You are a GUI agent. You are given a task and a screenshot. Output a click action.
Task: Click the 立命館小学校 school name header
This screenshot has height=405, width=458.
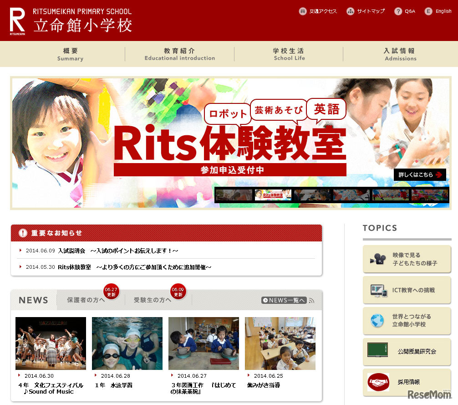(x=83, y=25)
